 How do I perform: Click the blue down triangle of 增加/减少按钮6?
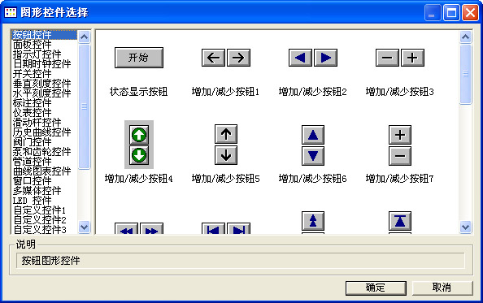click(x=313, y=156)
